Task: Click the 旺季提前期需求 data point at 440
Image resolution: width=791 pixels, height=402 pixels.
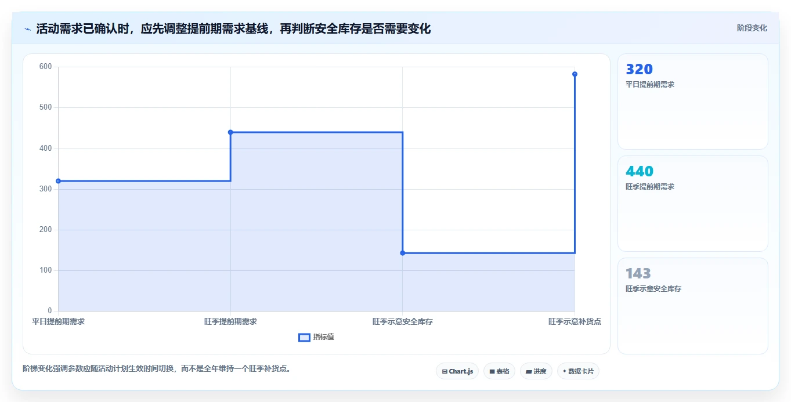Action: [x=230, y=132]
